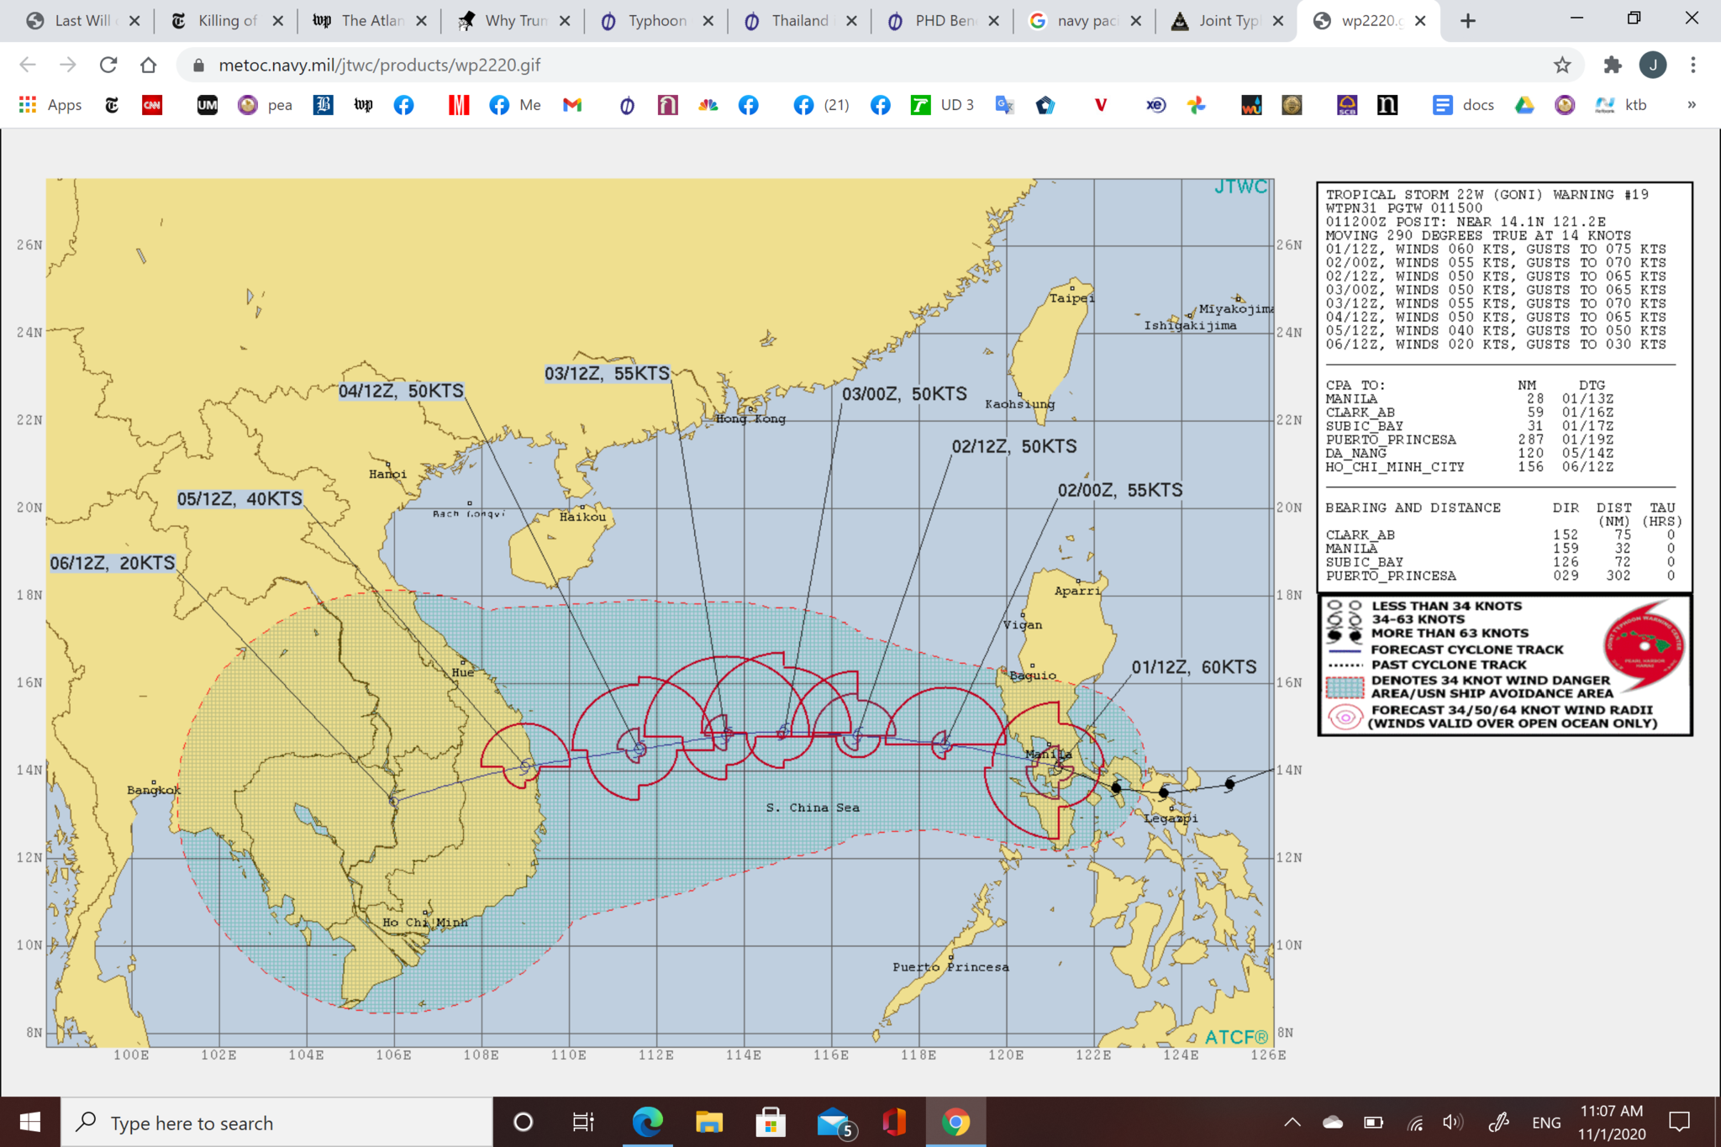1721x1147 pixels.
Task: Open the CNN bookmark
Action: (x=152, y=104)
